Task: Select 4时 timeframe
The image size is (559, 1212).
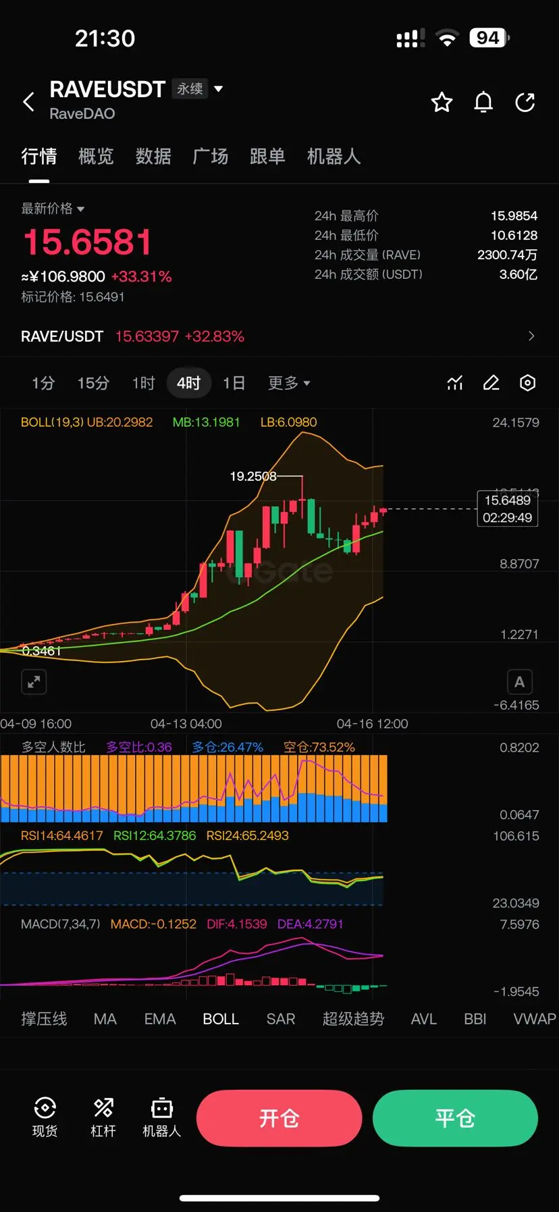Action: [x=189, y=383]
